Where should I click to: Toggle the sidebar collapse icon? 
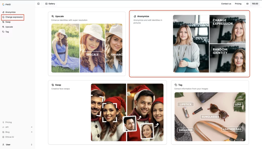[x=38, y=4]
